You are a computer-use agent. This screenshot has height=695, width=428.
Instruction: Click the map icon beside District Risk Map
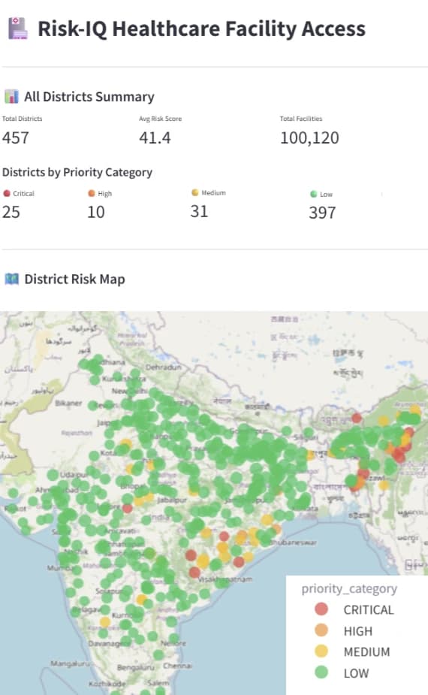click(11, 279)
